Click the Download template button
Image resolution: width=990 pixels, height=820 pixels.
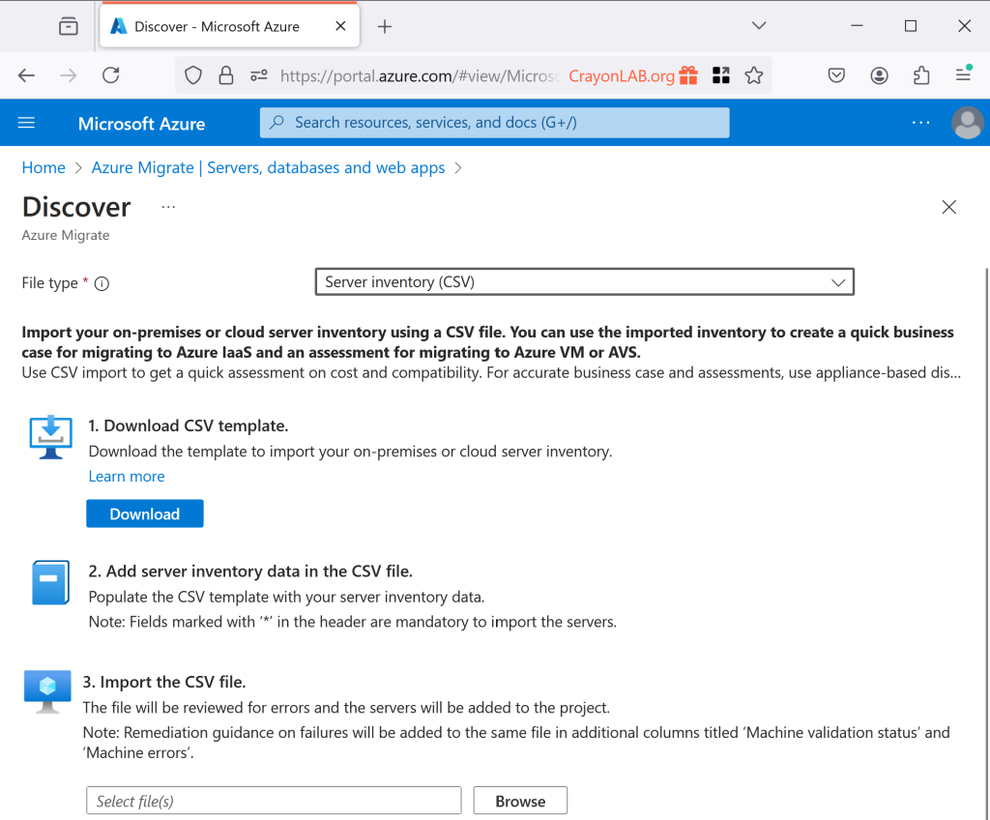144,513
